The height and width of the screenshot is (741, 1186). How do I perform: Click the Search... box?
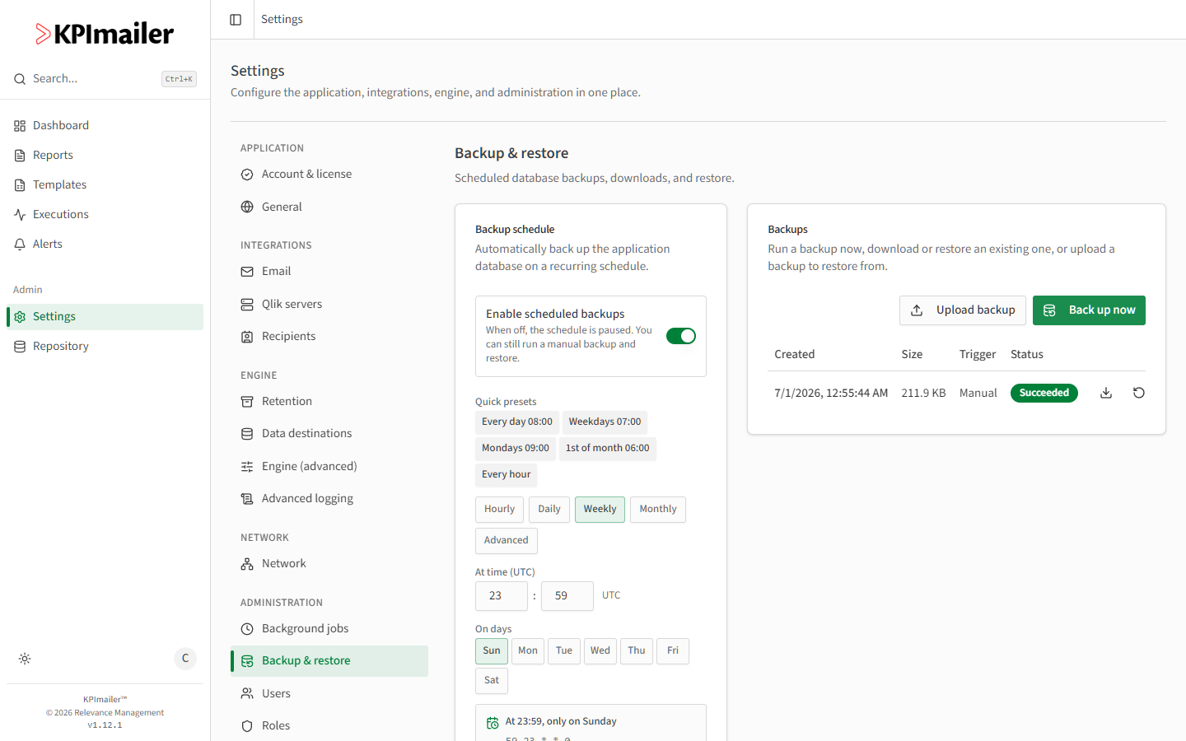105,79
